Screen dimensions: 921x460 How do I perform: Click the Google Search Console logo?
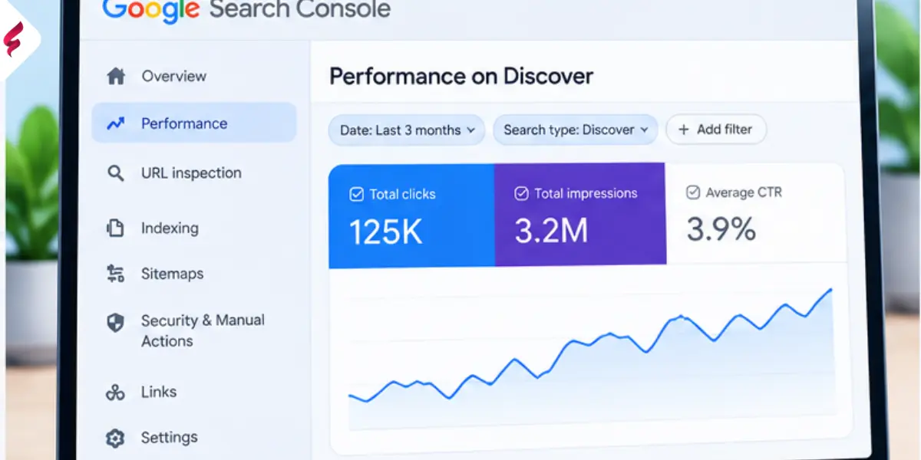pos(246,9)
